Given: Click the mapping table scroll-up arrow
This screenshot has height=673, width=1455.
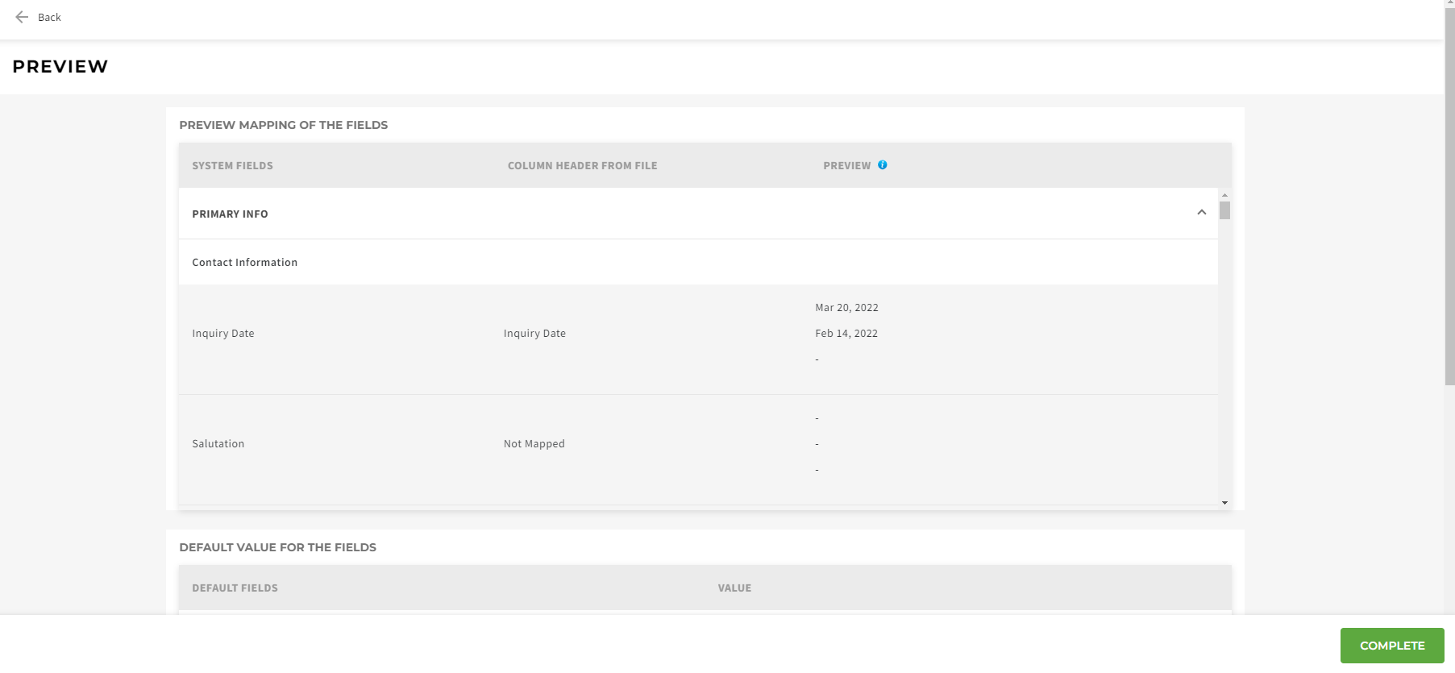Looking at the screenshot, I should [1224, 195].
